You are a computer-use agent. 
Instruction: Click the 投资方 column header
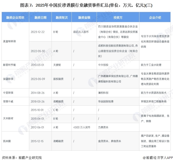coord(118,17)
